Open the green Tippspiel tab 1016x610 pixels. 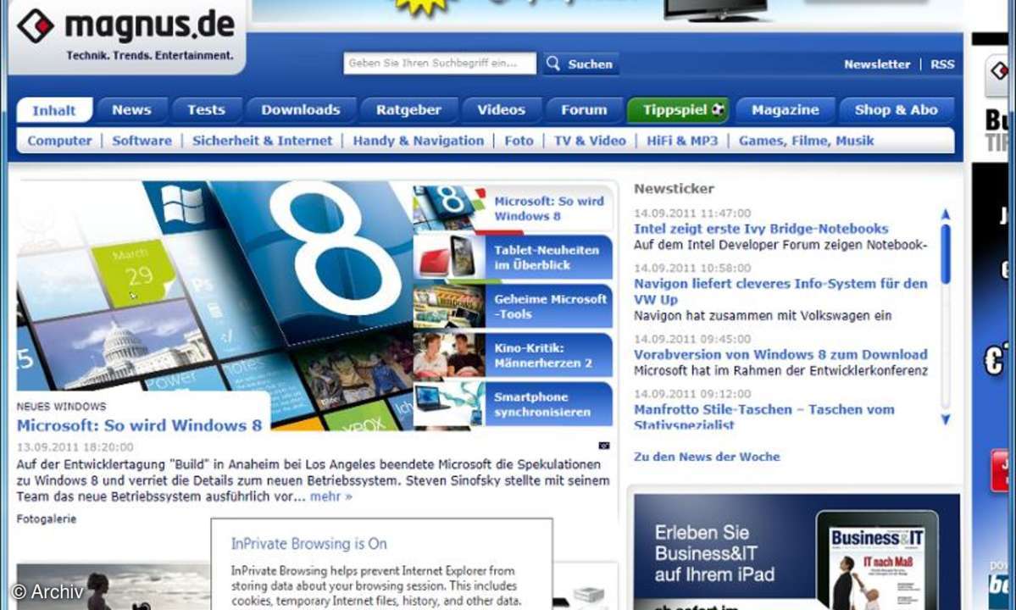(679, 110)
